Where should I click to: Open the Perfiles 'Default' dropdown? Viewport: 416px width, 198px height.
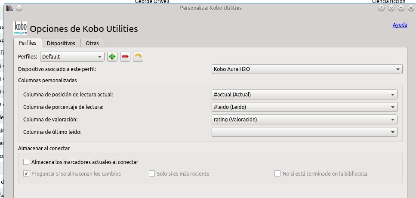click(72, 56)
